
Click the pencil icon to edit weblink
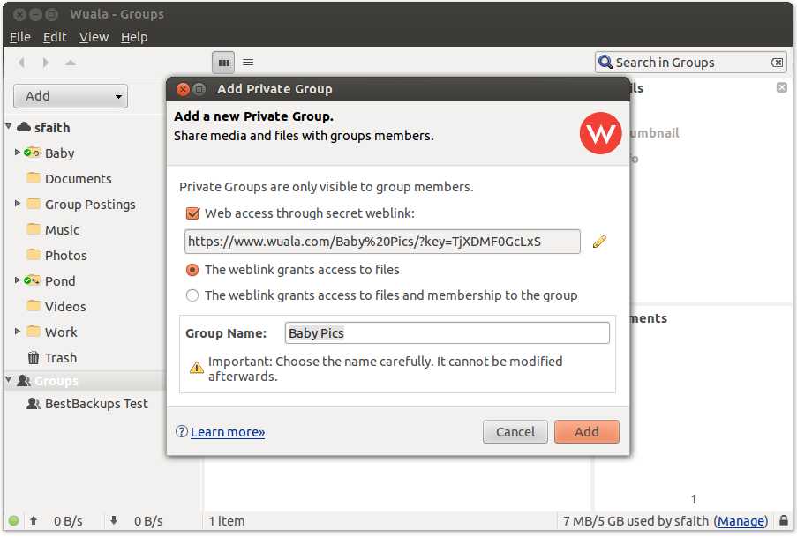pyautogui.click(x=599, y=242)
